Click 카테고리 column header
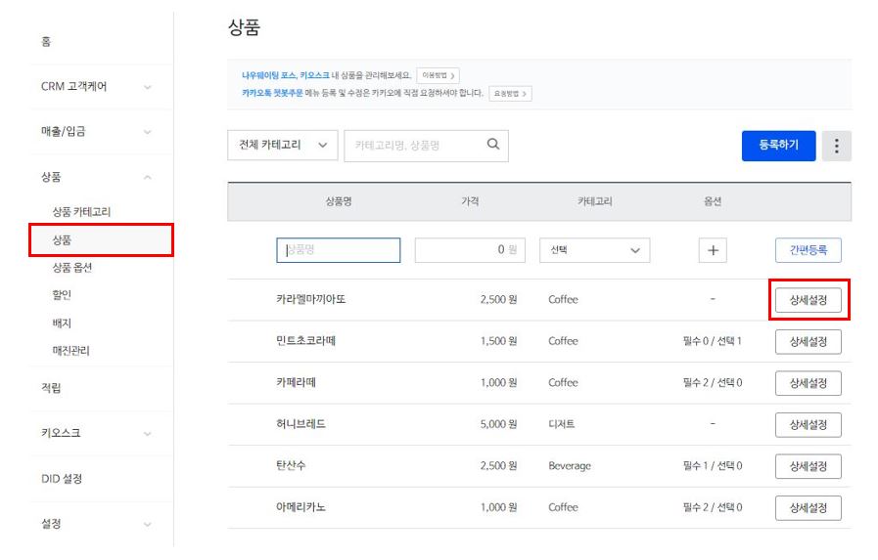878x560 pixels. 595,201
